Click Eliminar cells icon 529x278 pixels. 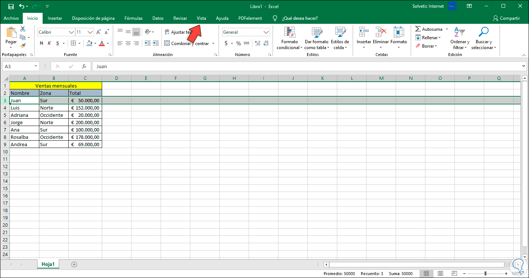tap(381, 32)
